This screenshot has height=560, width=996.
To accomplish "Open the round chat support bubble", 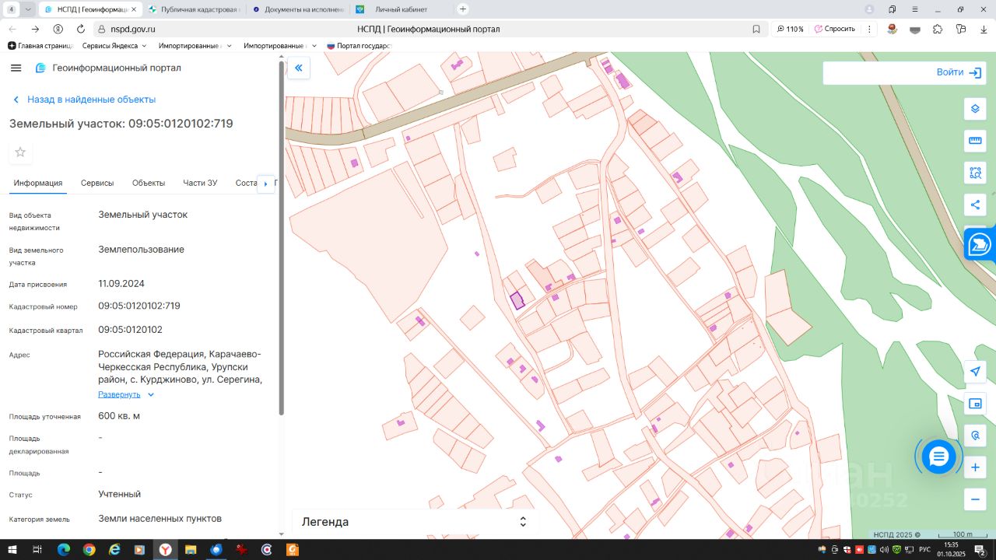I will click(x=938, y=457).
